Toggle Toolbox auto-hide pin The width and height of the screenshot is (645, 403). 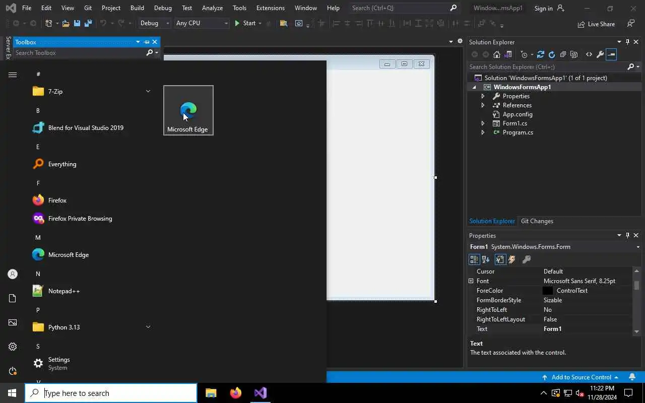tap(147, 42)
